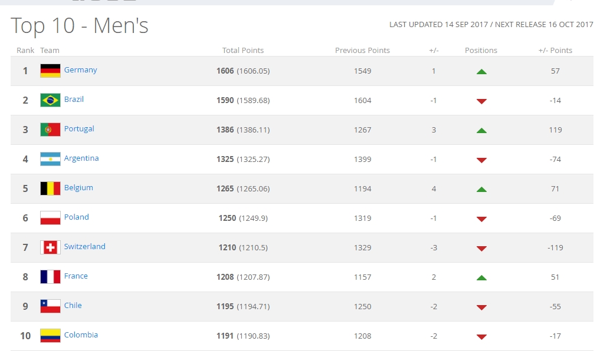Click the Belgium flag icon
This screenshot has height=351, width=597.
point(50,188)
